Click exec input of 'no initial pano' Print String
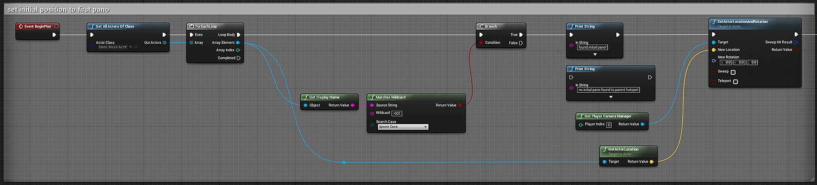Viewport: 817px width, 185px height. pyautogui.click(x=571, y=77)
